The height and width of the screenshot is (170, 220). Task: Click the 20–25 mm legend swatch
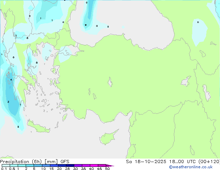(62, 165)
